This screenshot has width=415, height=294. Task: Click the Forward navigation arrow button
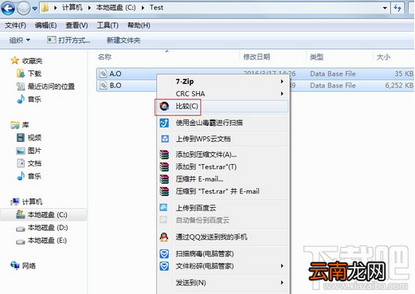(23, 8)
